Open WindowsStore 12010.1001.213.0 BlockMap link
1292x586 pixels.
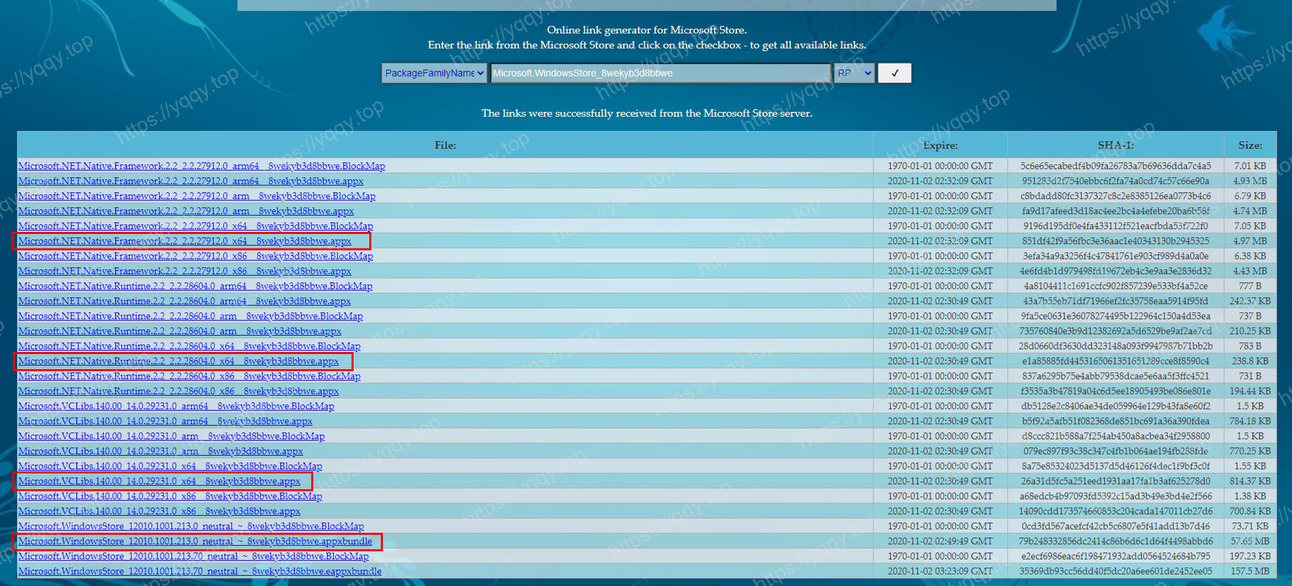click(191, 526)
